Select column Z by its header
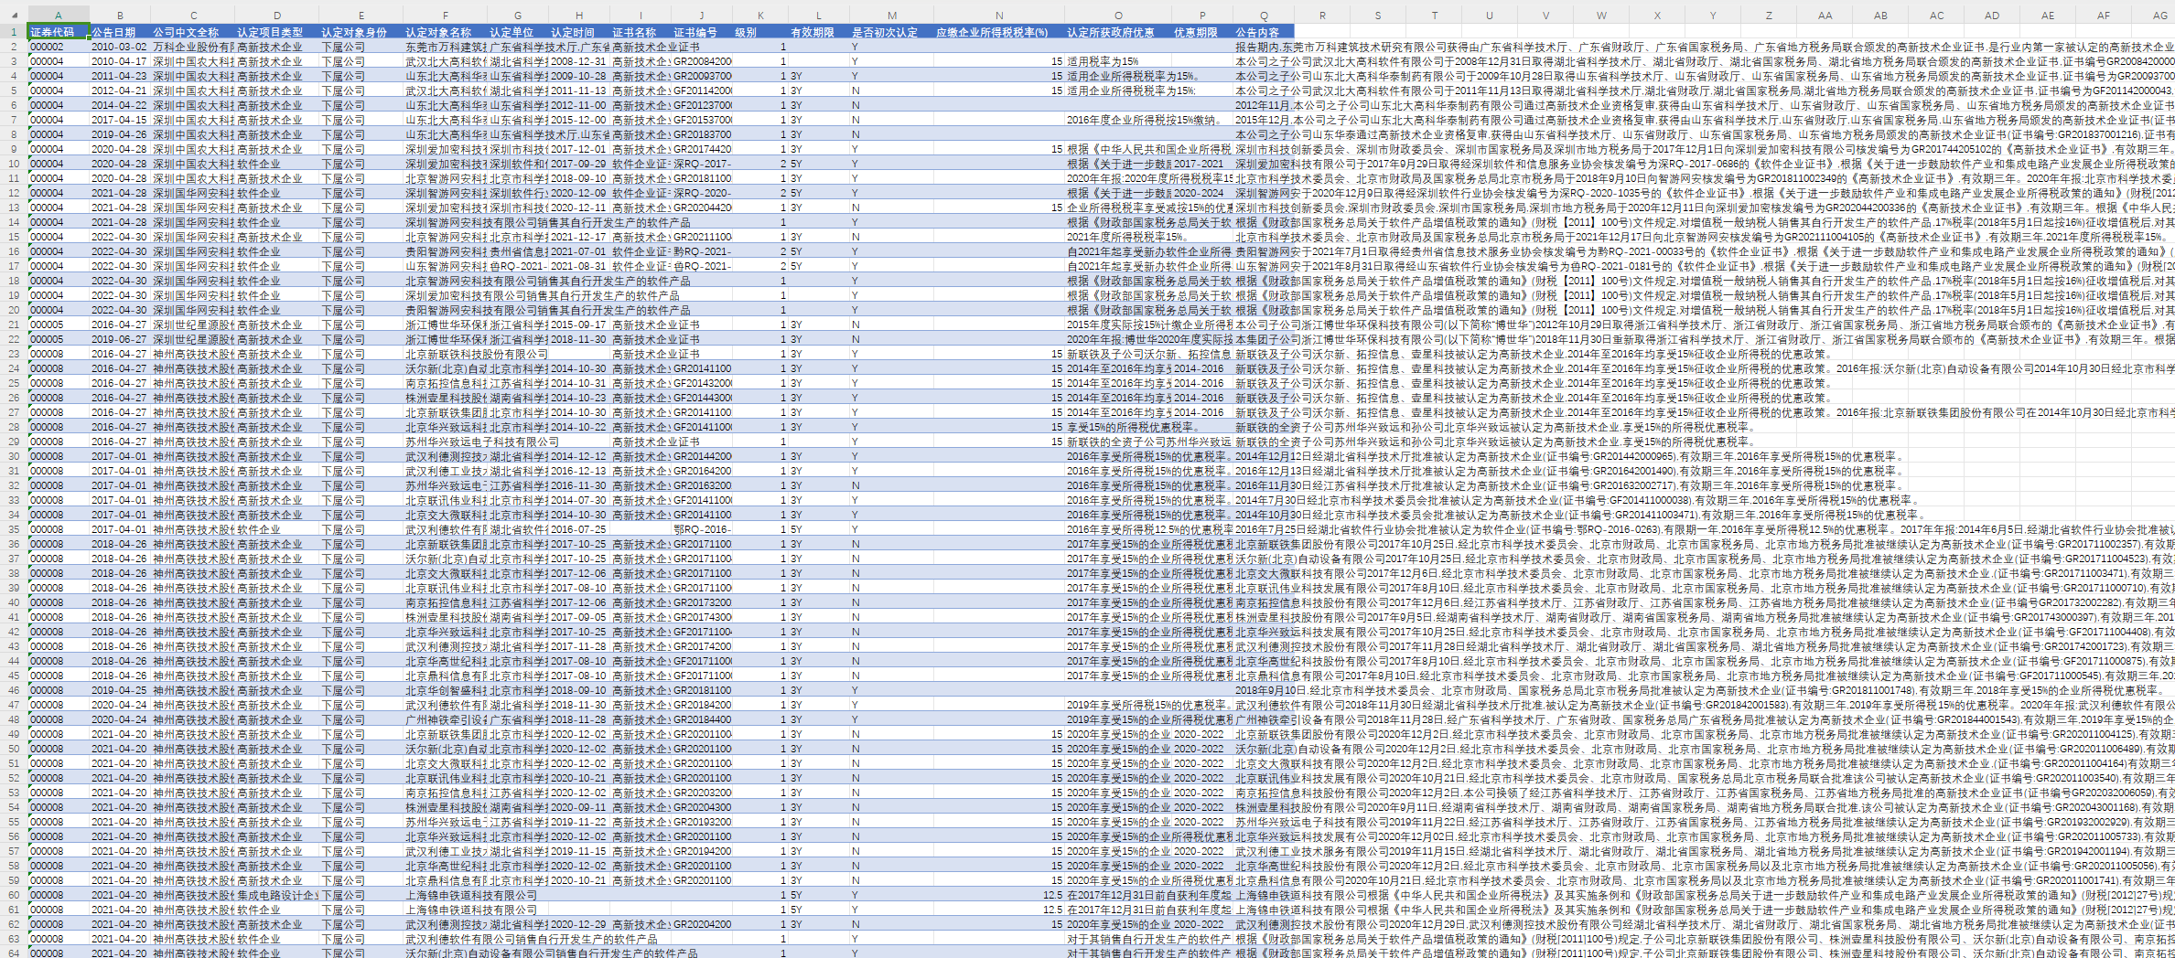The width and height of the screenshot is (2175, 958). [x=1769, y=16]
